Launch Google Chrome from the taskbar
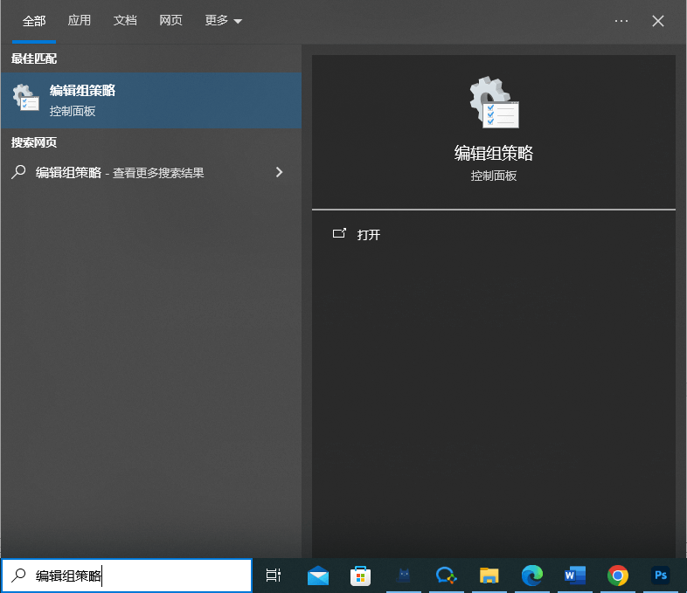Viewport: 687px width, 593px height. pos(618,576)
